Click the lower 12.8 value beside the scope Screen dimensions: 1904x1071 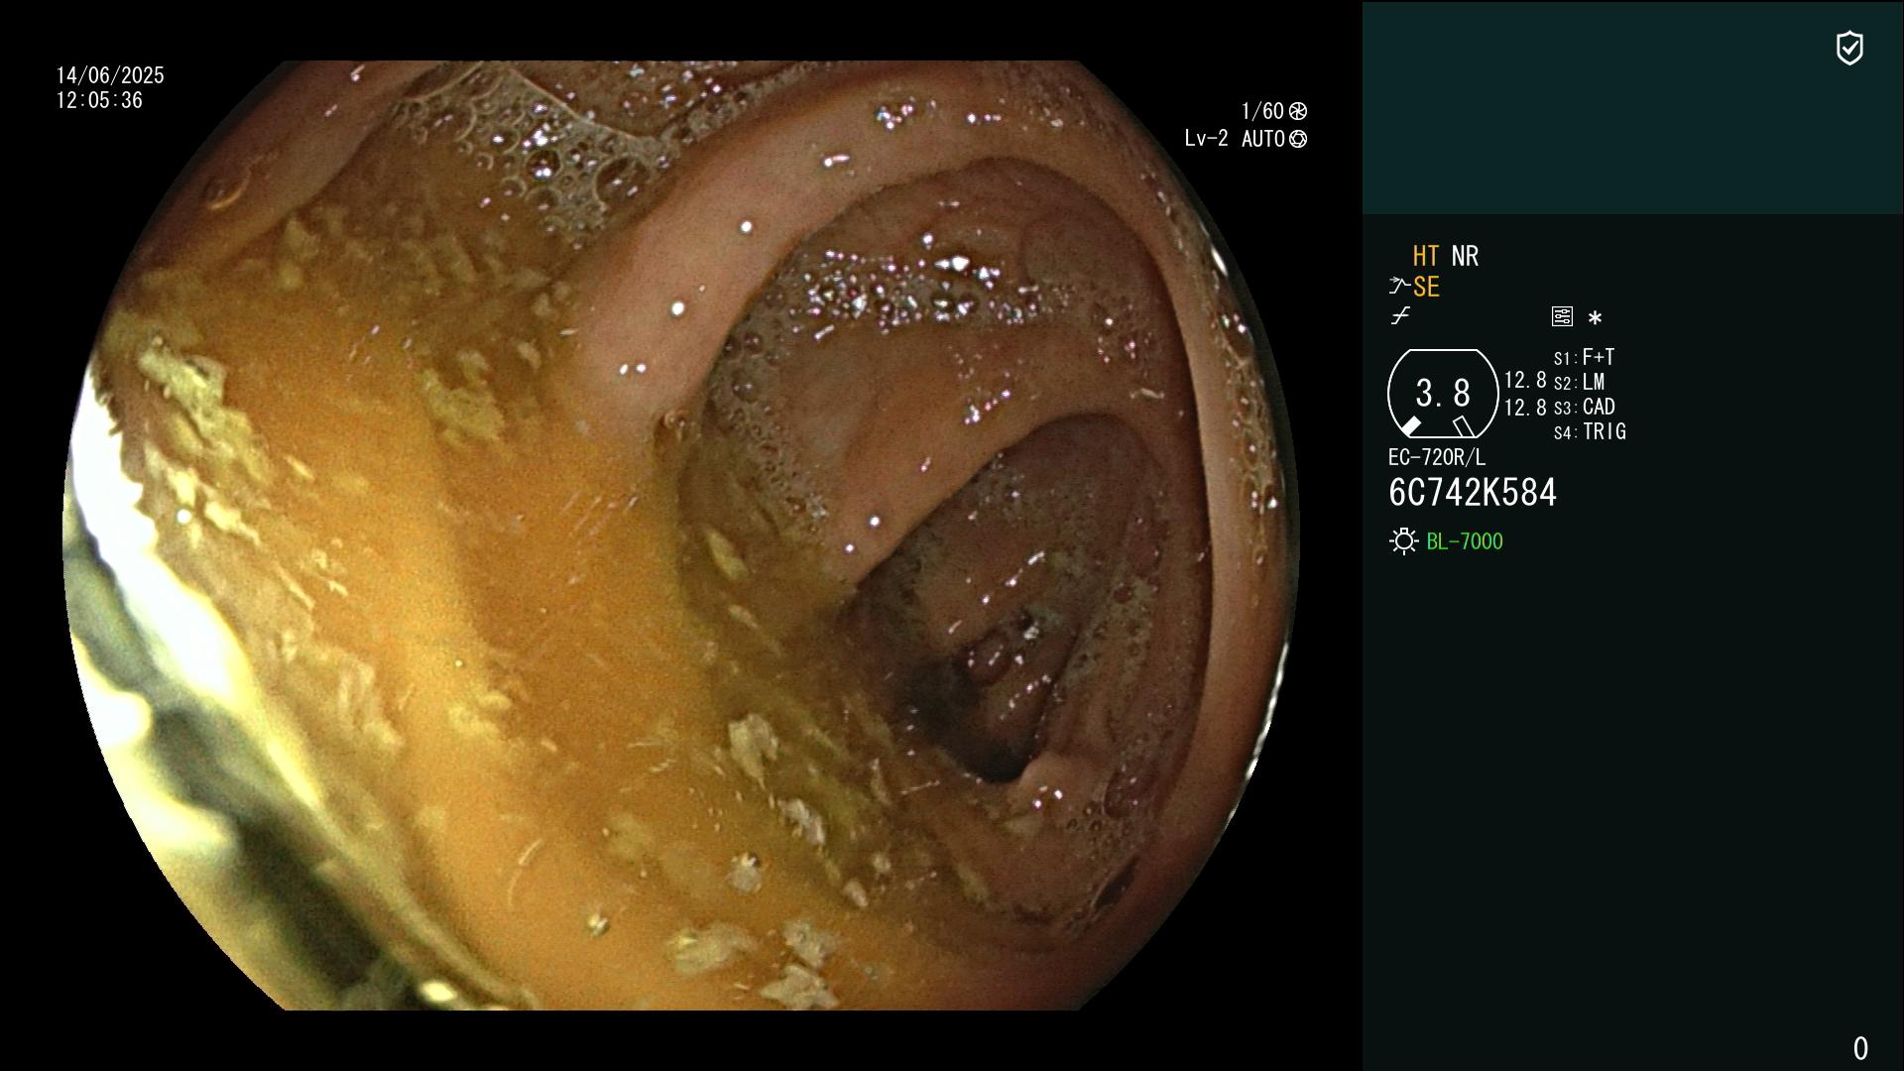1525,408
